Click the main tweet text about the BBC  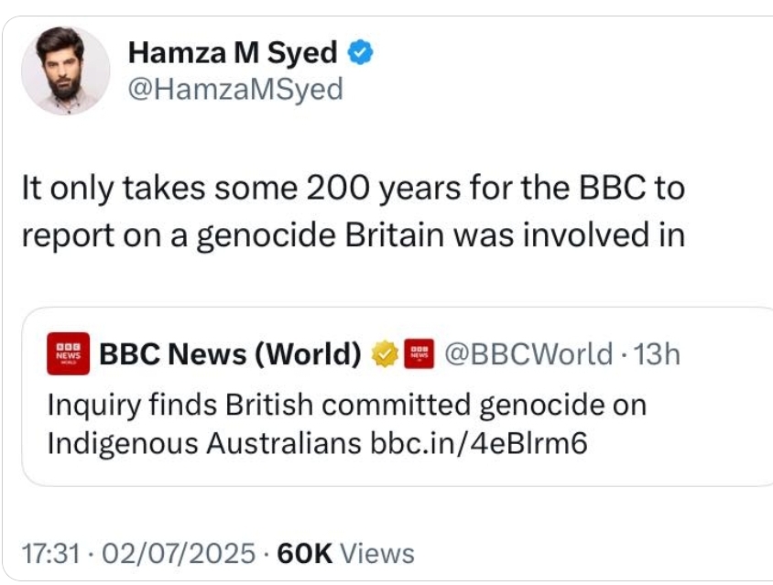[x=353, y=190]
